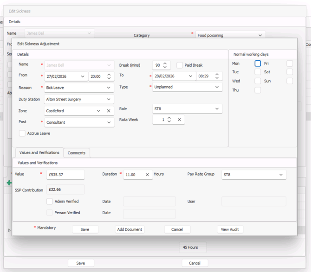
Task: Click the green plus add icon
Action: [x=9, y=183]
